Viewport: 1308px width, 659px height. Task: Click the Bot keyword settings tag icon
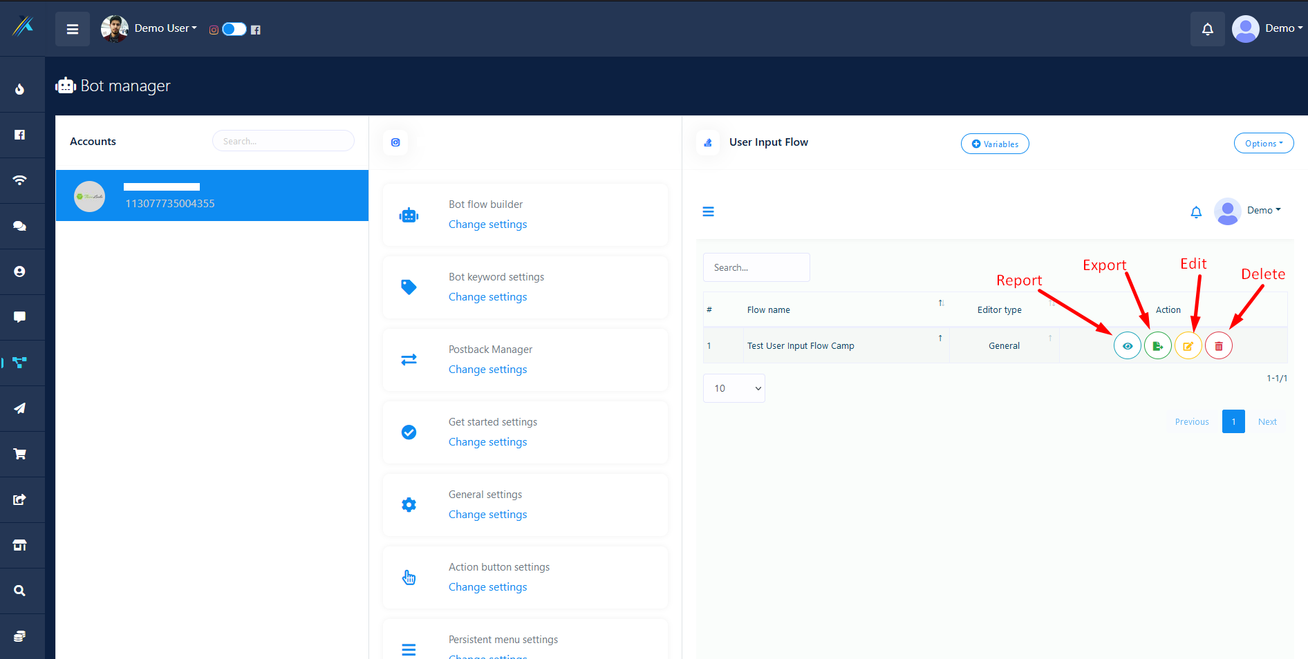click(409, 287)
